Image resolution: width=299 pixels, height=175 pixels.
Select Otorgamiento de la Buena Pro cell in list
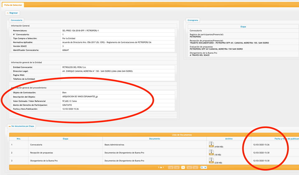coord(65,160)
